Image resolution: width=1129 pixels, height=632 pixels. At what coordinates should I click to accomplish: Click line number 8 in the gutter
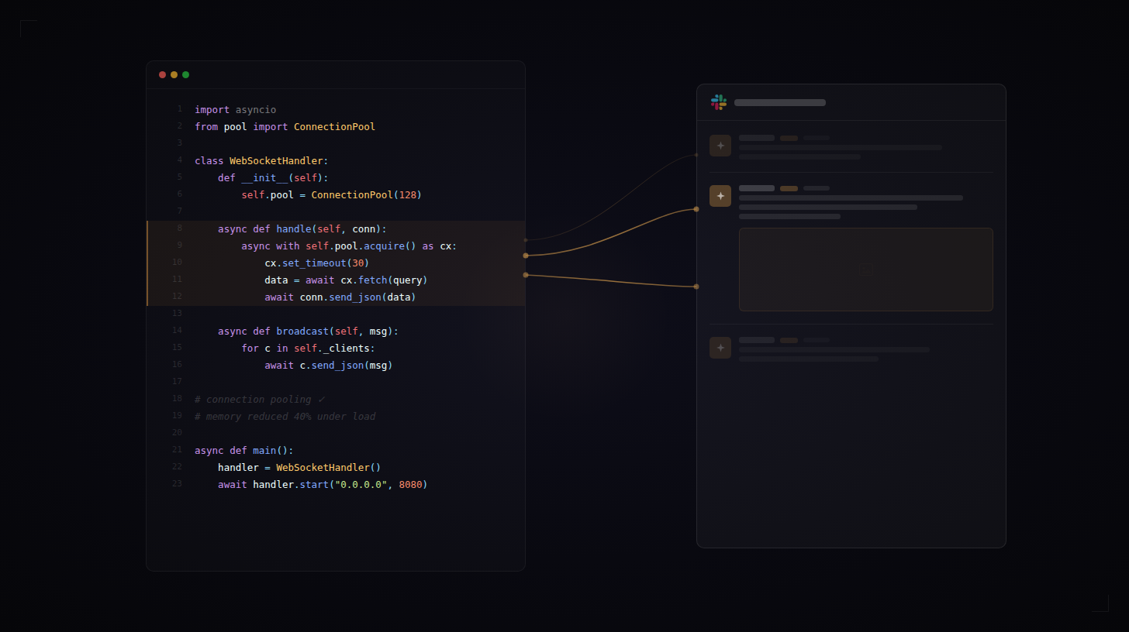177,228
